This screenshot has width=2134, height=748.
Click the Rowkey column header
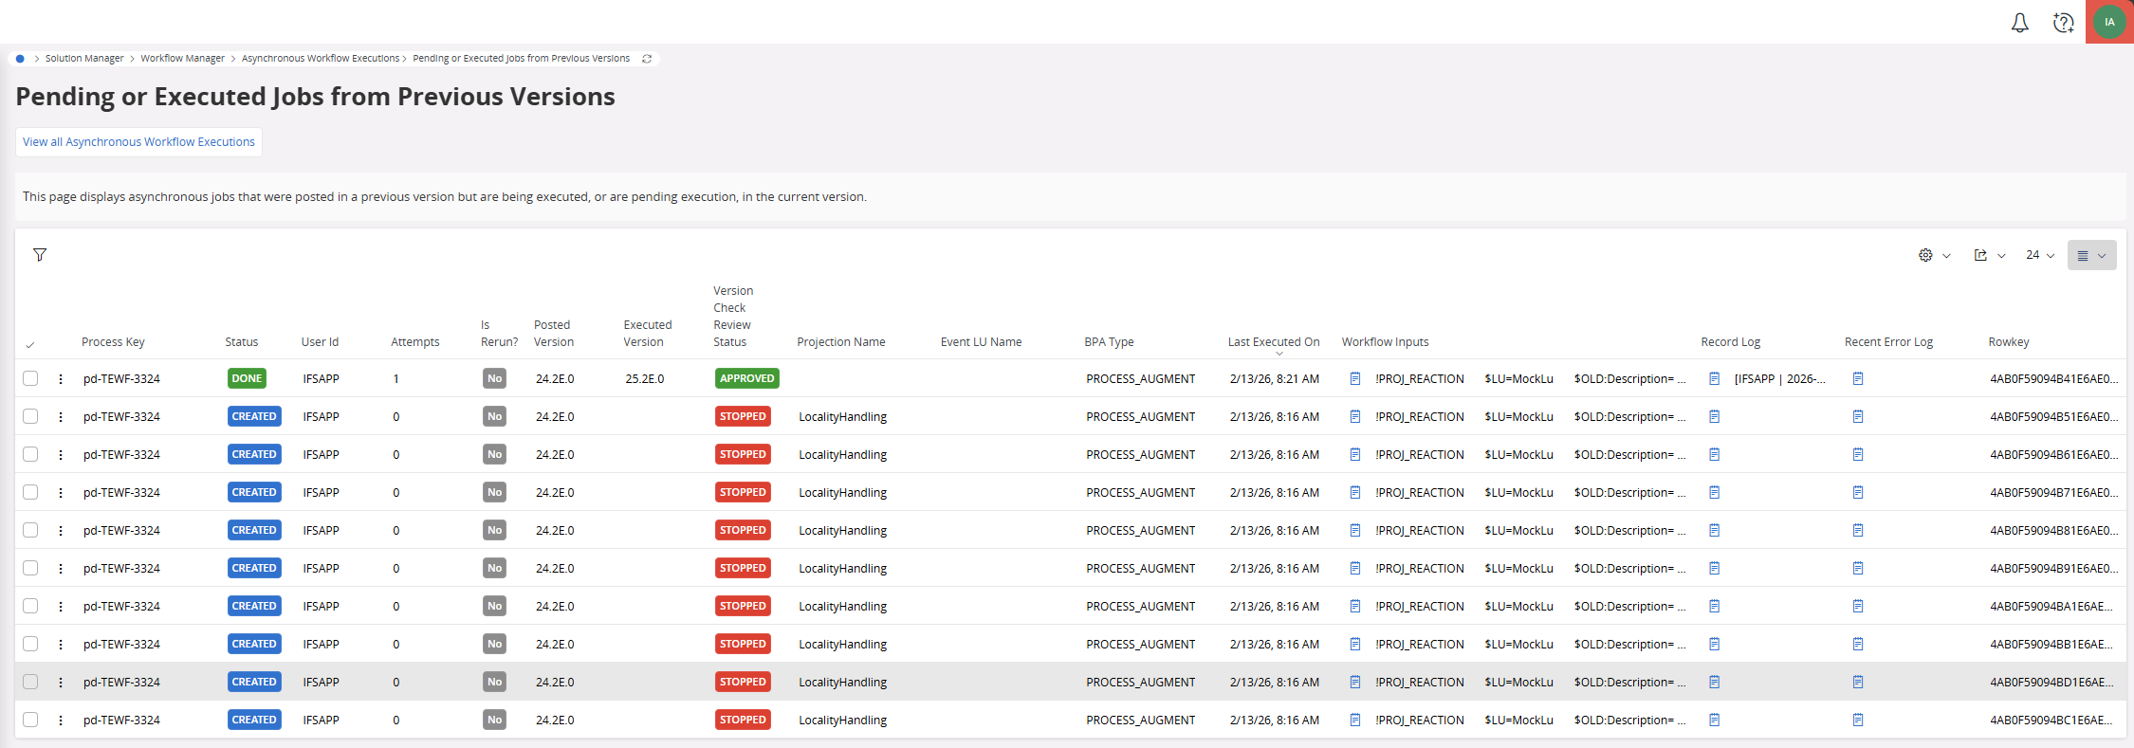pos(2009,342)
